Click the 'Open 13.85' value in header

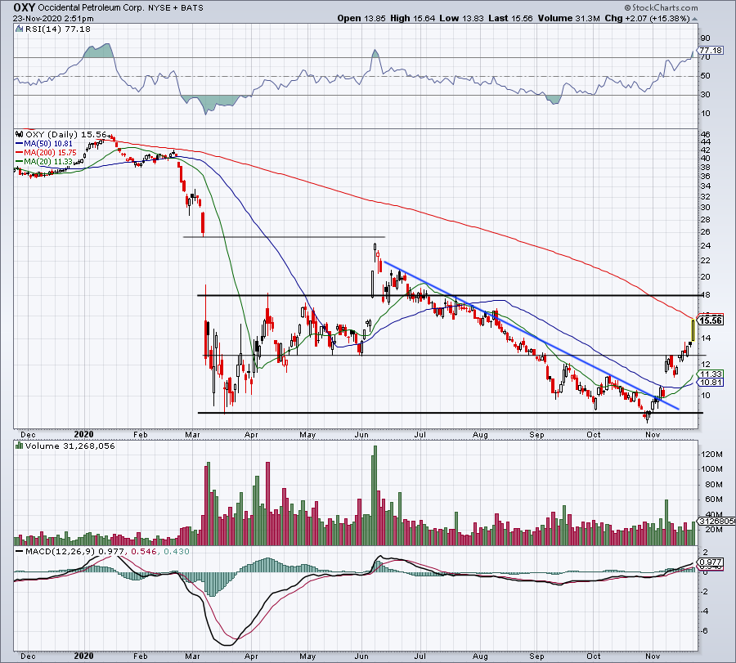click(x=361, y=18)
